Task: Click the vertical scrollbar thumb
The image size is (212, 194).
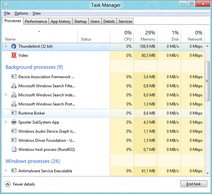Action: (x=207, y=81)
